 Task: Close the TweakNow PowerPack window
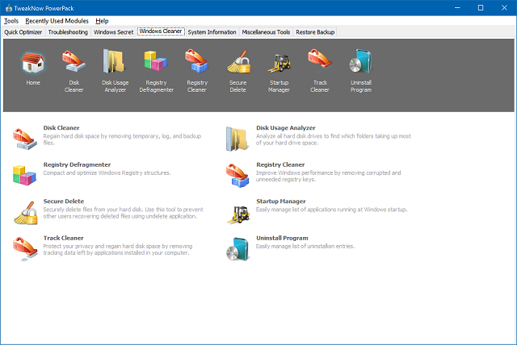point(504,8)
